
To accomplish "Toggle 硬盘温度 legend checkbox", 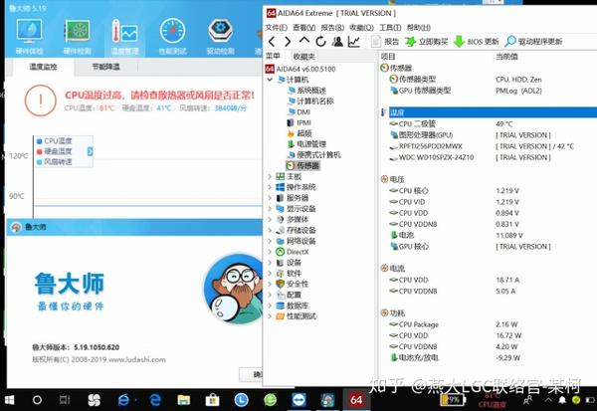I will [x=39, y=151].
